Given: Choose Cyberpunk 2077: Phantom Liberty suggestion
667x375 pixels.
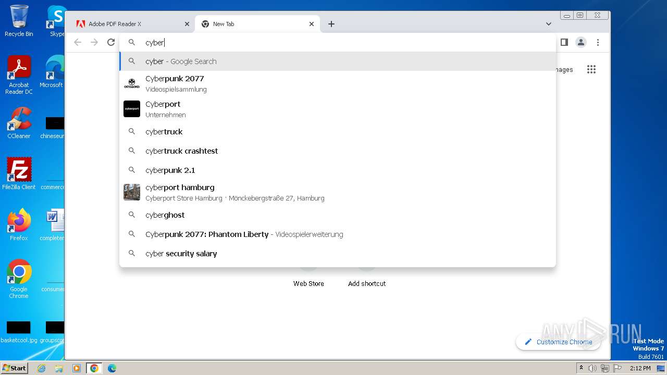Looking at the screenshot, I should (x=338, y=234).
